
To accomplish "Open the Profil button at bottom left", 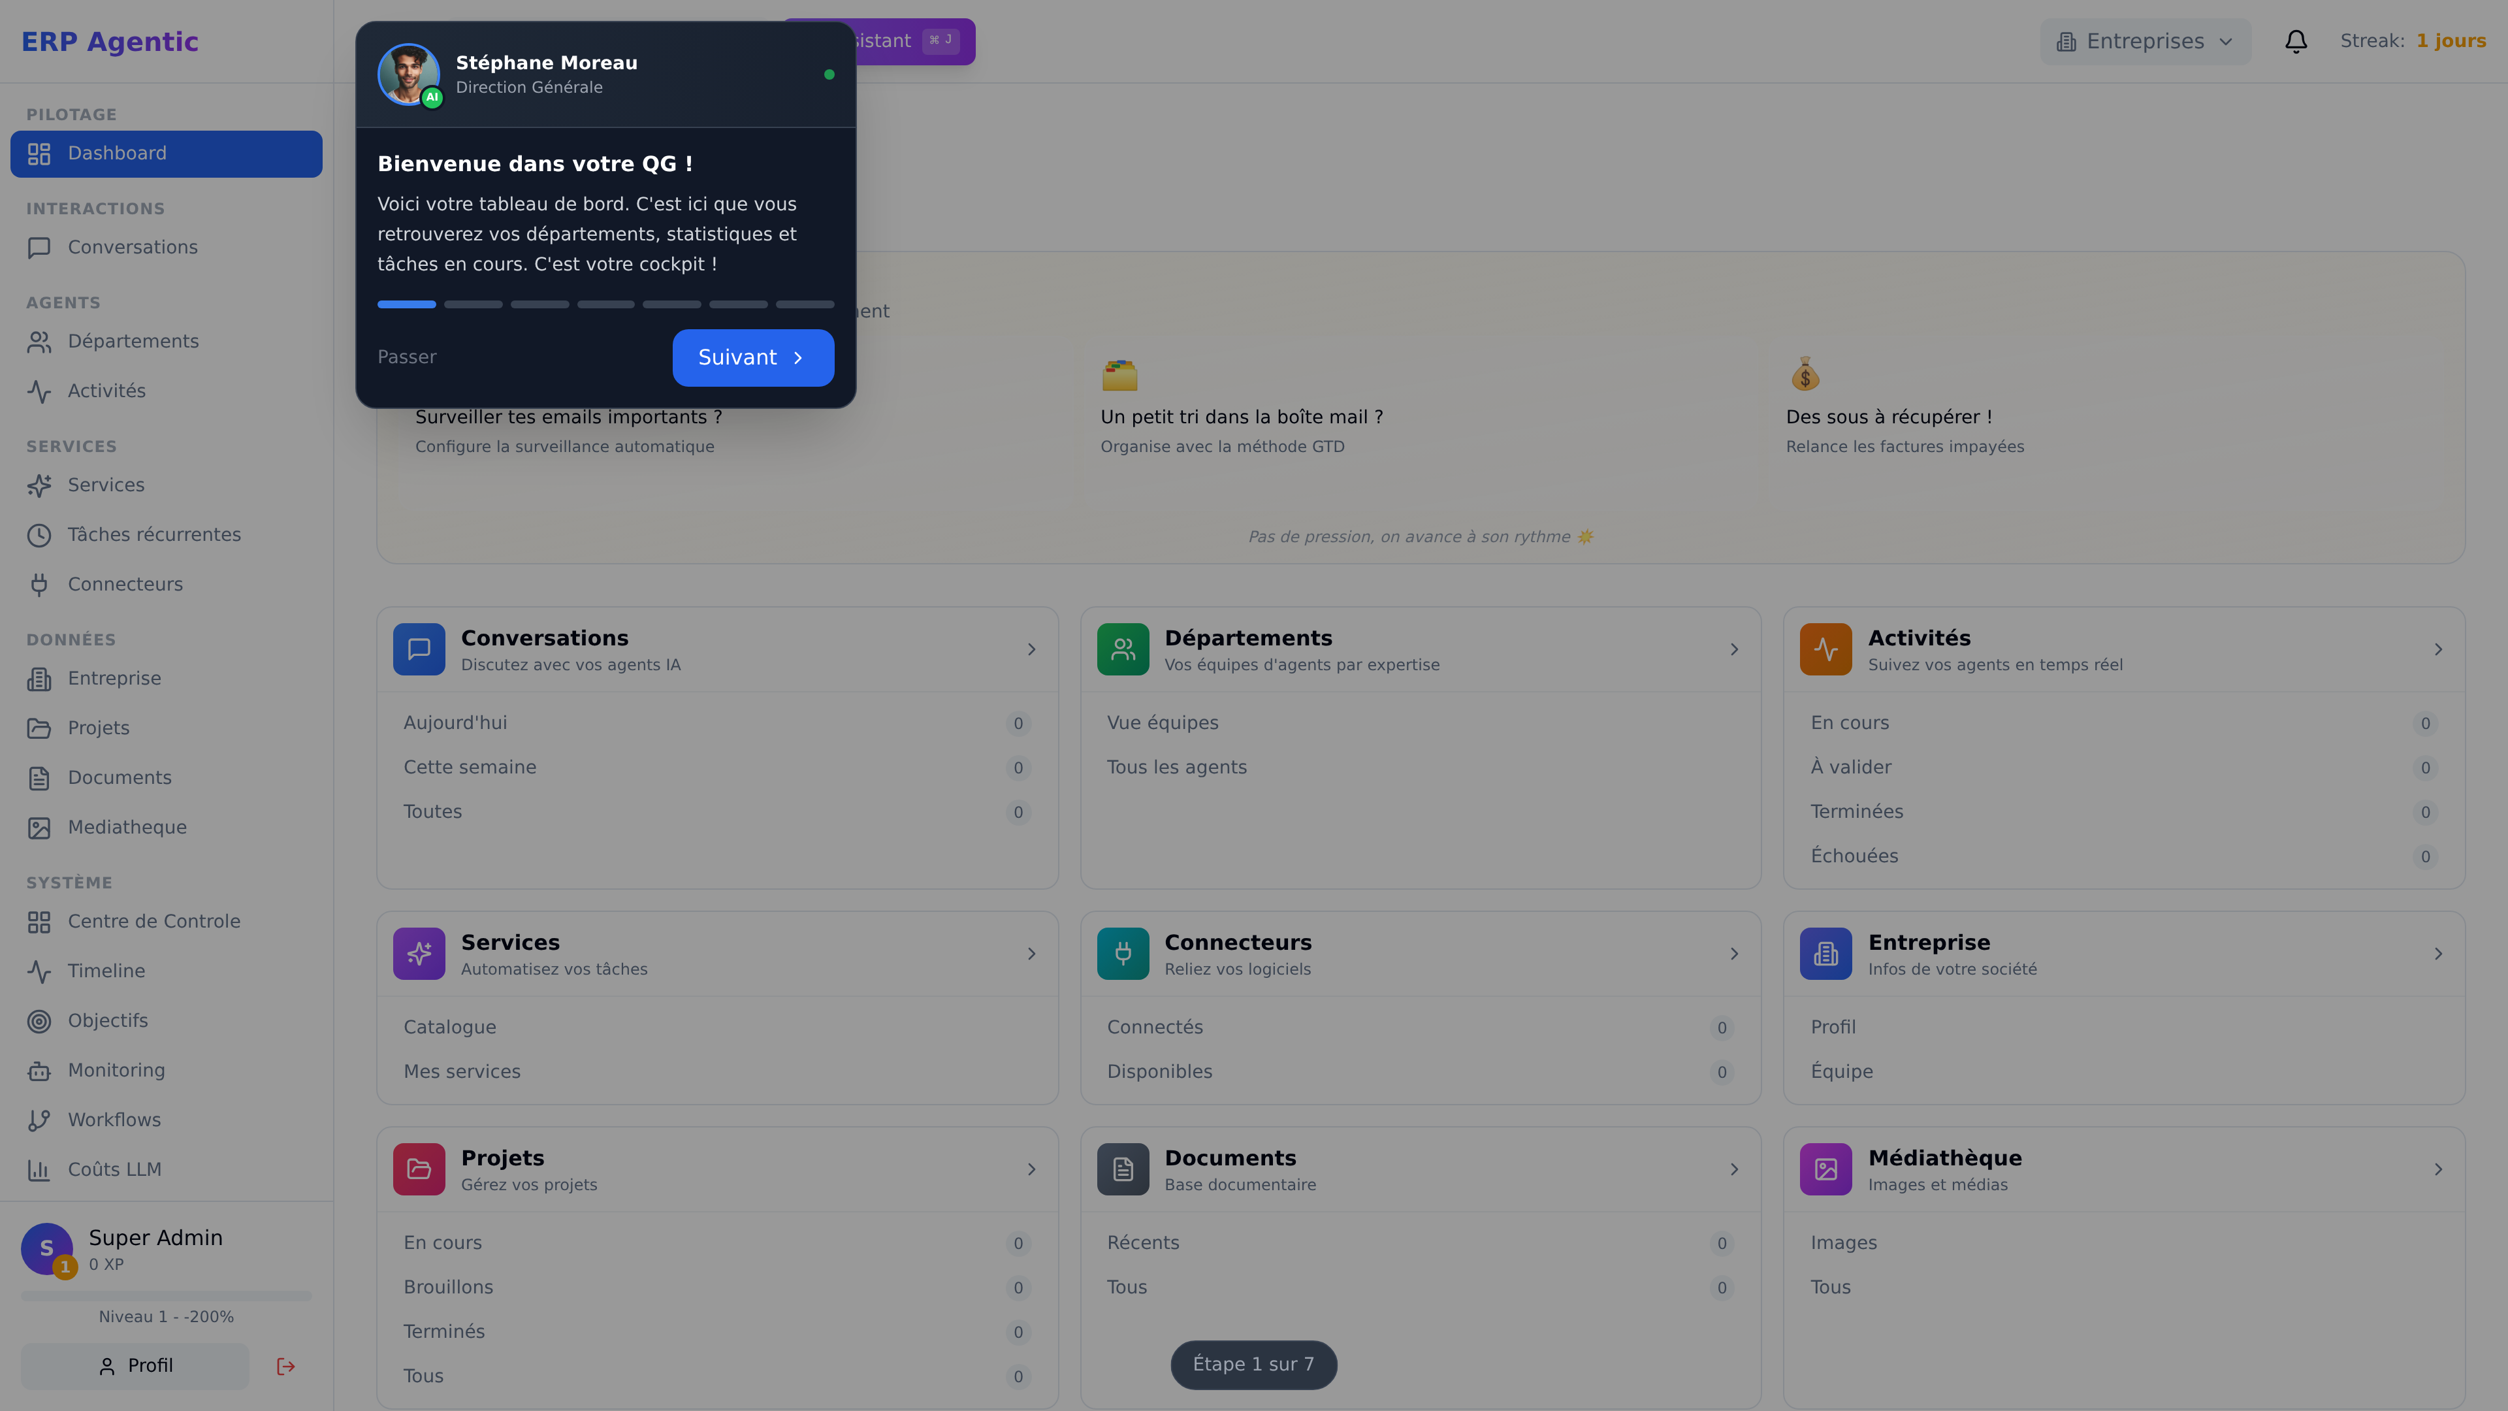I will tap(135, 1365).
